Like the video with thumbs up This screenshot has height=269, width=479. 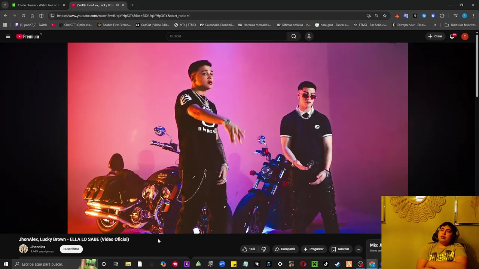click(x=249, y=249)
